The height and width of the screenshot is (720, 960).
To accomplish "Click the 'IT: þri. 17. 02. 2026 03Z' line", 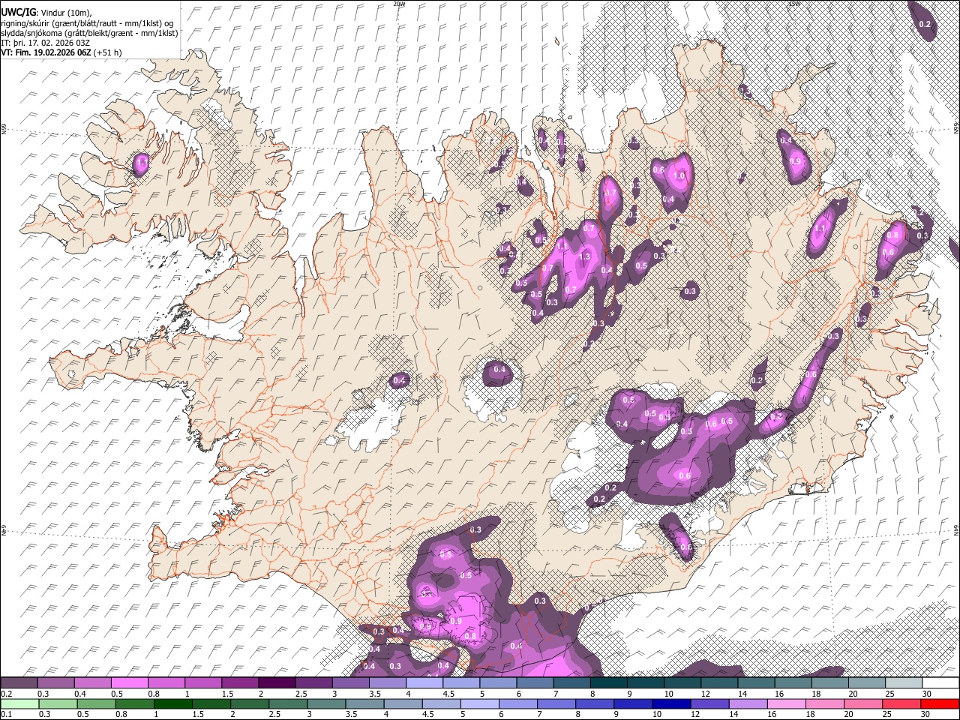I will tap(45, 43).
